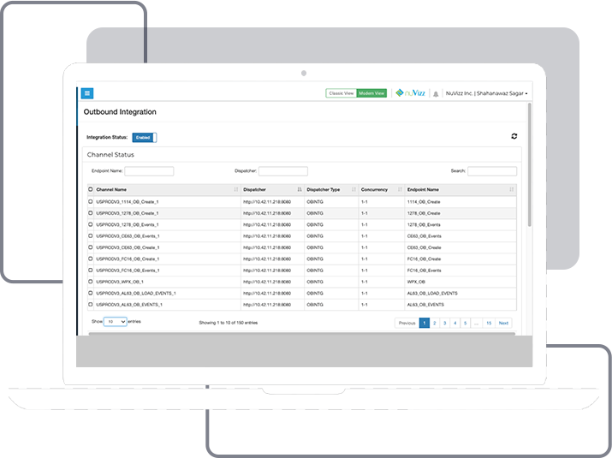Go to page 3
Viewport: 612px width, 458px height.
tap(444, 323)
